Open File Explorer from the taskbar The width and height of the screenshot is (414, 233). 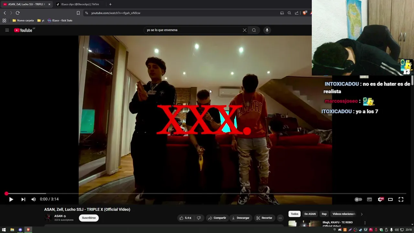(12, 230)
